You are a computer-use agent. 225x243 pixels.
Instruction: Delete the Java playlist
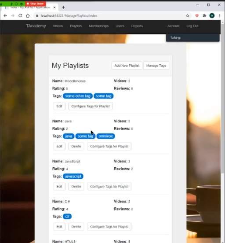[x=76, y=147]
